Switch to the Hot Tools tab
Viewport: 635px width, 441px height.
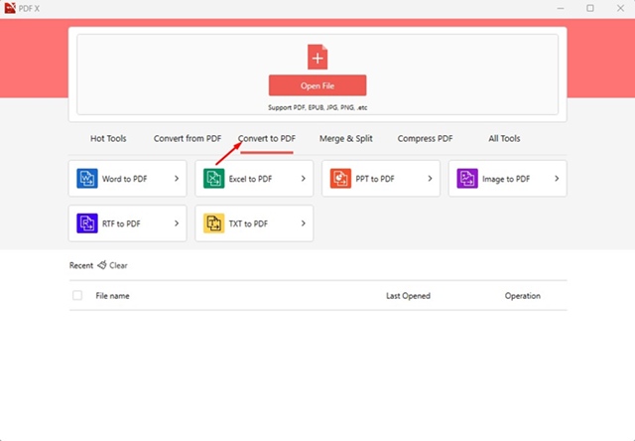point(108,139)
